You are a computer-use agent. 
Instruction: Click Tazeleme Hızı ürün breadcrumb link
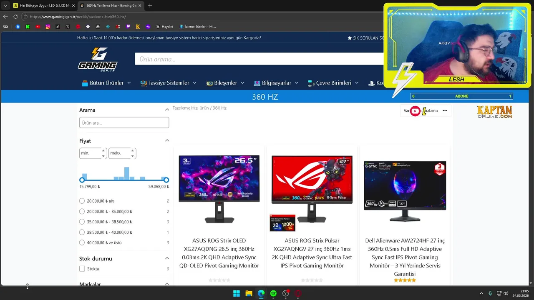[x=191, y=108]
